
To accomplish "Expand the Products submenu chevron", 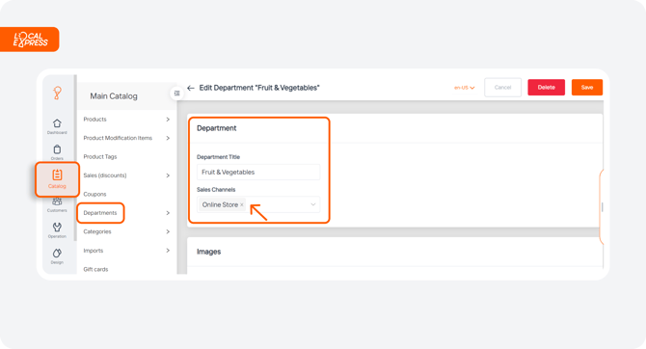I will [x=168, y=120].
